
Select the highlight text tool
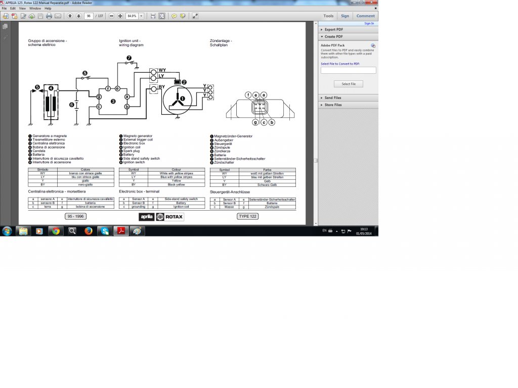point(183,16)
